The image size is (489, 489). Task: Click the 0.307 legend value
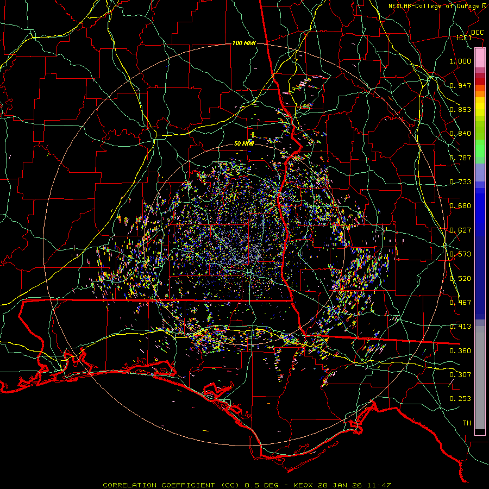[x=460, y=375]
